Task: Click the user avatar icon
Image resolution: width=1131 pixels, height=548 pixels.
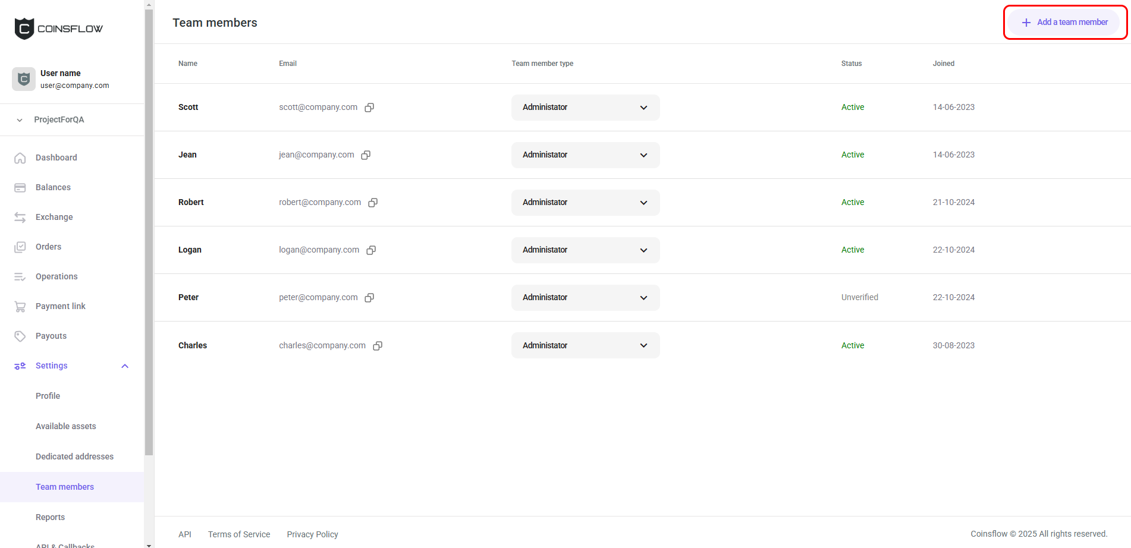Action: click(24, 79)
